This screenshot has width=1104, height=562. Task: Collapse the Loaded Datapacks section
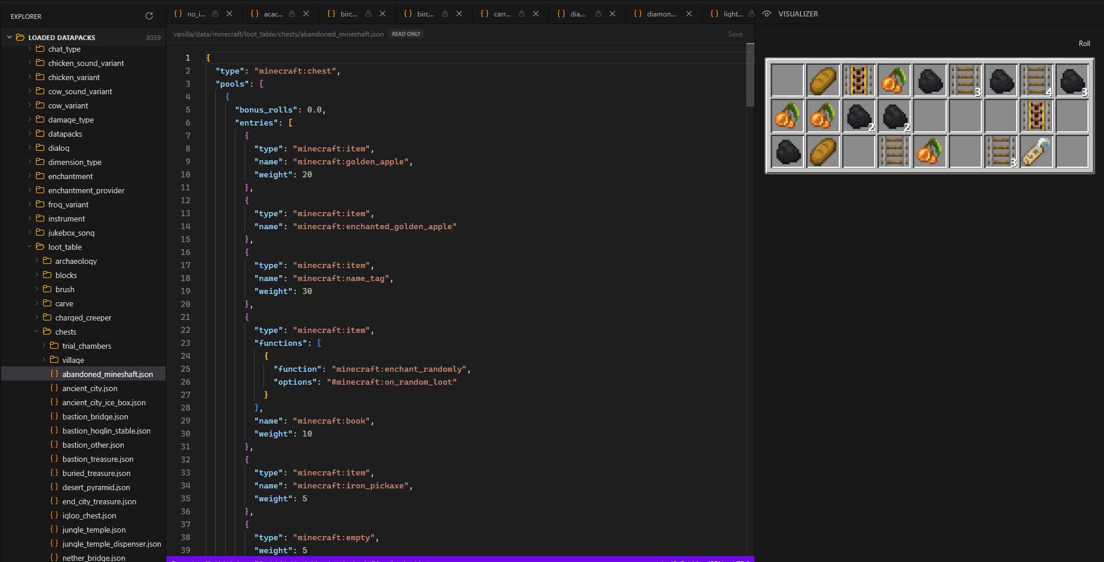[x=9, y=37]
